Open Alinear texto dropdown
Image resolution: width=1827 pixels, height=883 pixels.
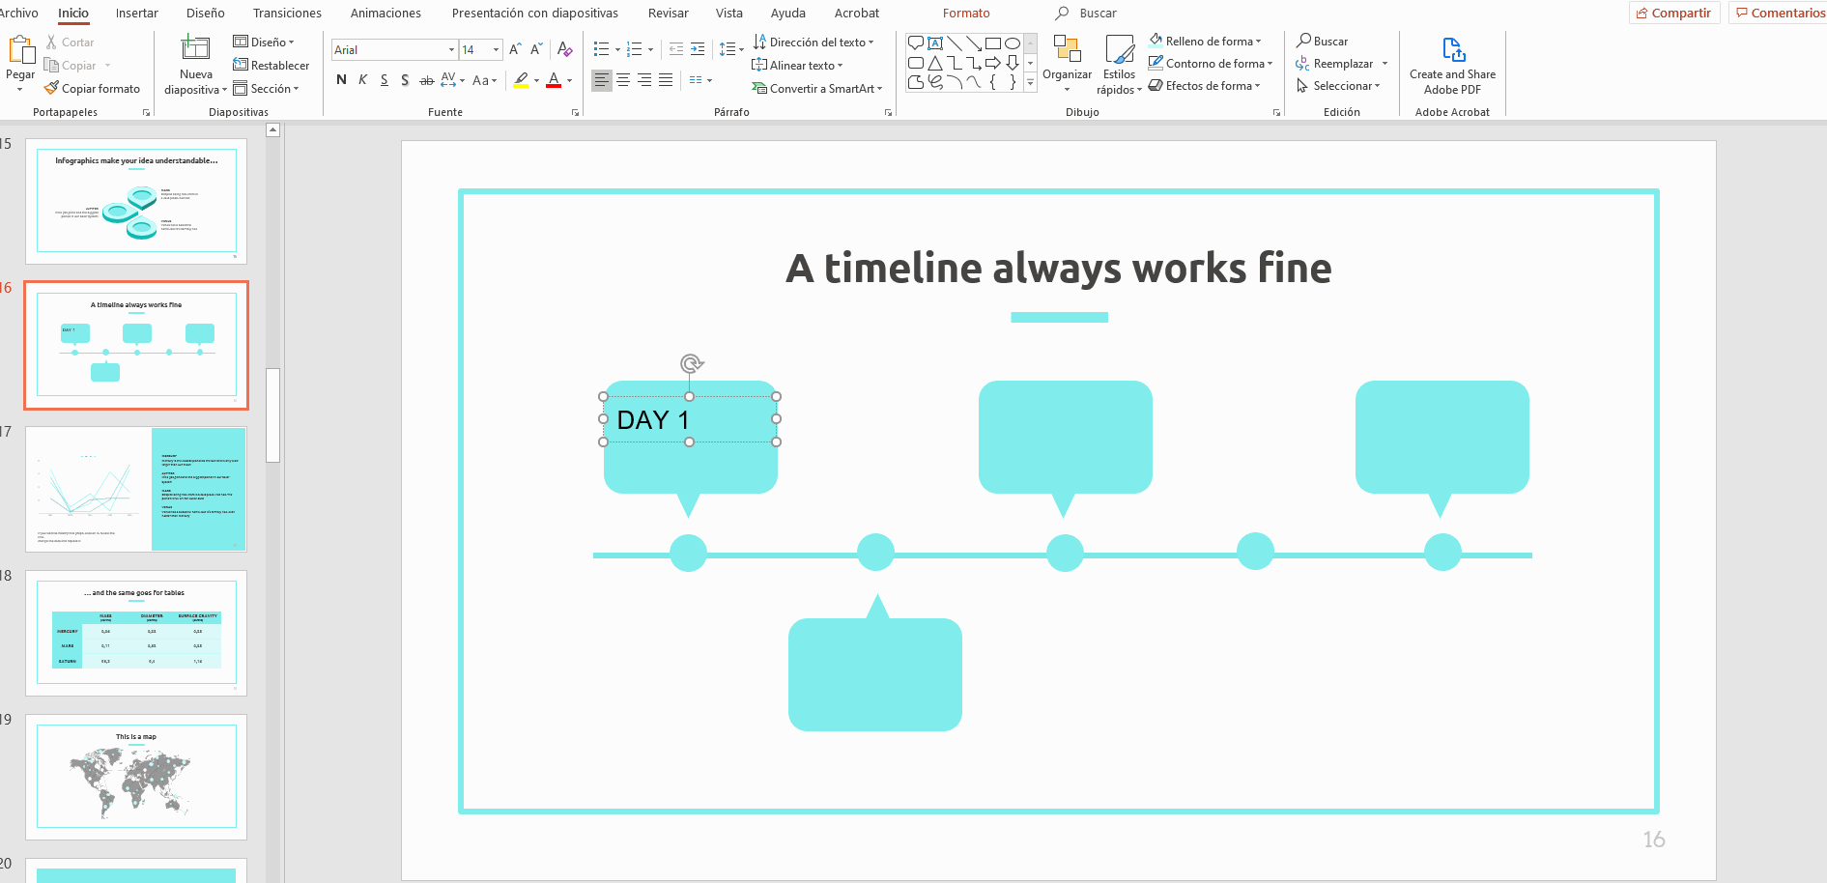click(797, 66)
